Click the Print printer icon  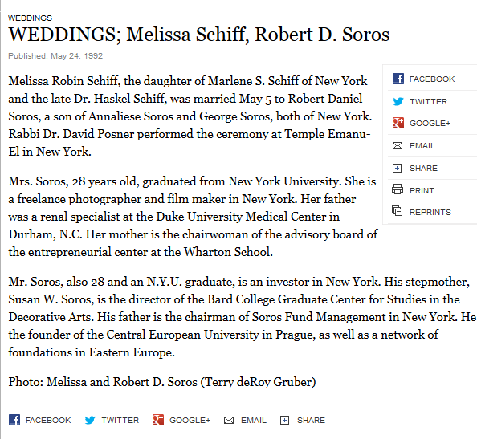397,189
